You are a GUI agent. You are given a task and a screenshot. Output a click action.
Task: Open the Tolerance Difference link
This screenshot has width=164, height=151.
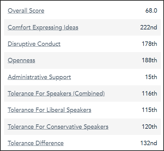[36, 143]
